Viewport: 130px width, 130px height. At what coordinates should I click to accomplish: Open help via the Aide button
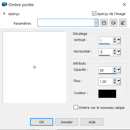click(x=92, y=122)
